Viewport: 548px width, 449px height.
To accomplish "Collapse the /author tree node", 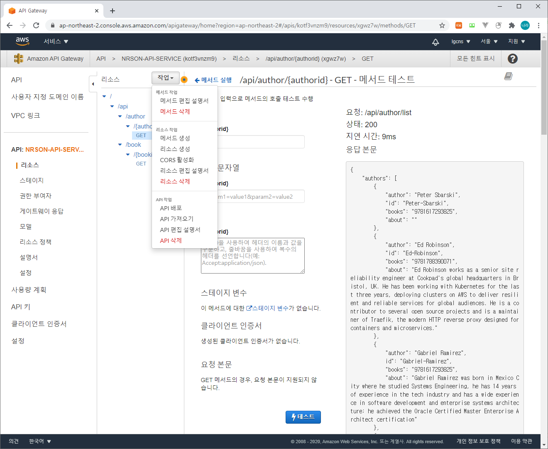I will pos(120,116).
